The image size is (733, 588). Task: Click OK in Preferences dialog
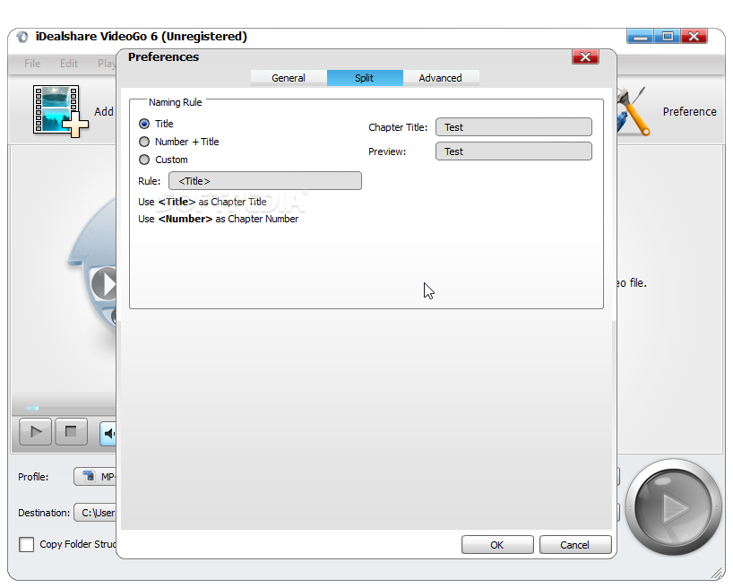[x=497, y=544]
